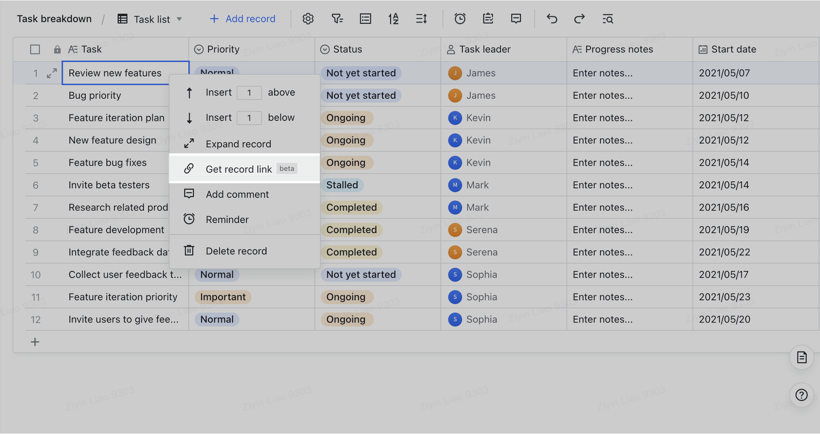Click the Add record button
Screen dimensions: 820x434
tap(243, 19)
